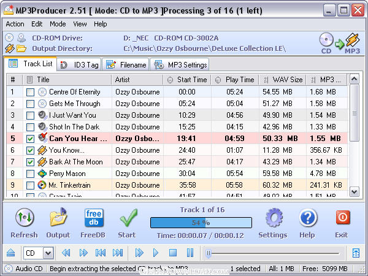Viewport: 368px width, 276px height.
Task: Stop playback with the square button
Action: click(x=173, y=253)
